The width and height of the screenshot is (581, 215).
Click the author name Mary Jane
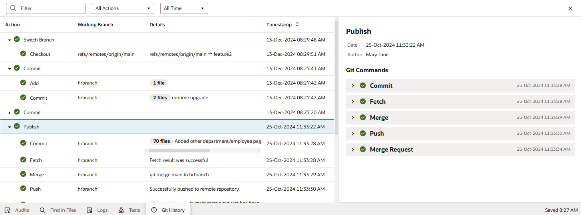point(377,55)
